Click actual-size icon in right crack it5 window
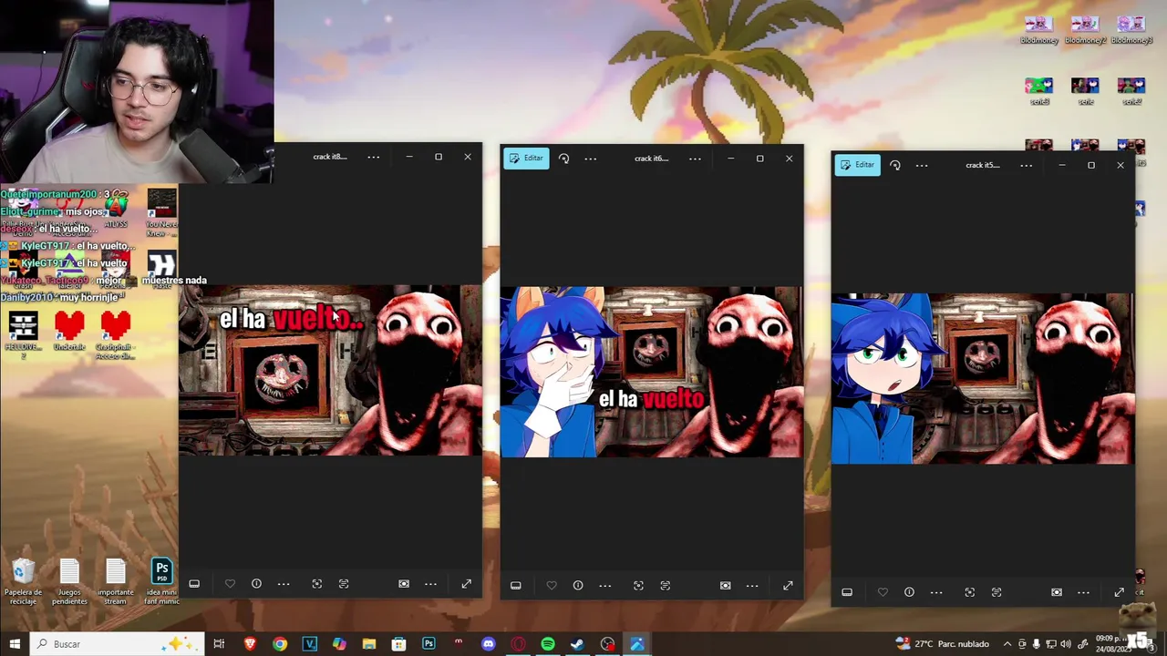Image resolution: width=1167 pixels, height=656 pixels. coord(996,592)
